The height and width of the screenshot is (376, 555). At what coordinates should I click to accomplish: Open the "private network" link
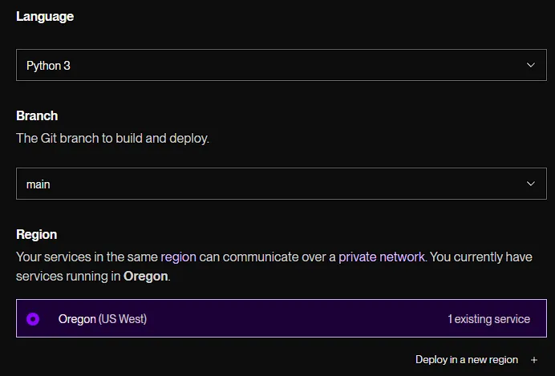click(381, 257)
